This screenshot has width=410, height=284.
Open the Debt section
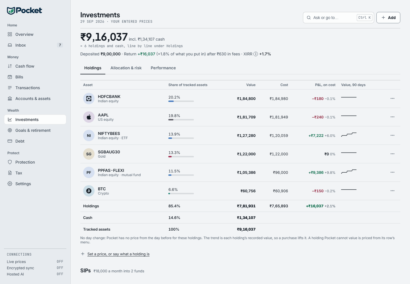click(x=35, y=141)
